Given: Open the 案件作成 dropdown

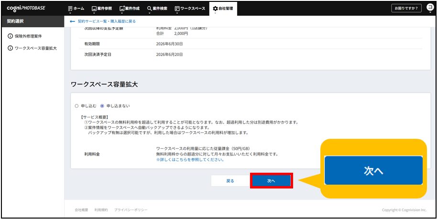Looking at the screenshot, I should tap(129, 9).
